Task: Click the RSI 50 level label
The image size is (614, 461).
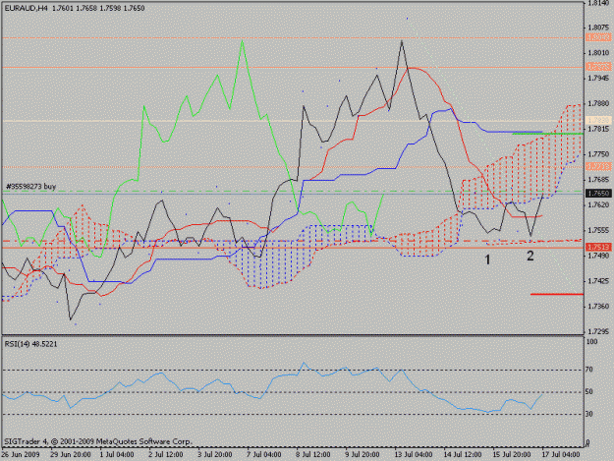Action: pos(588,391)
